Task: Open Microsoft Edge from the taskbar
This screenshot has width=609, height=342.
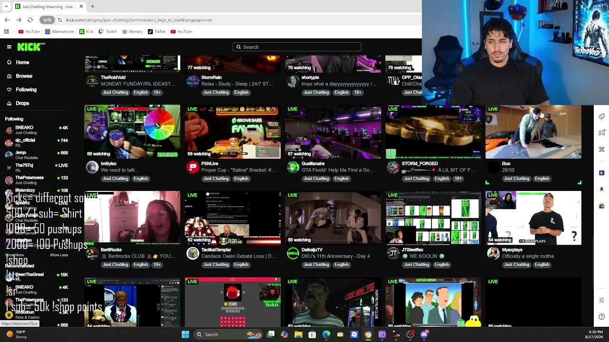Action: 326,334
